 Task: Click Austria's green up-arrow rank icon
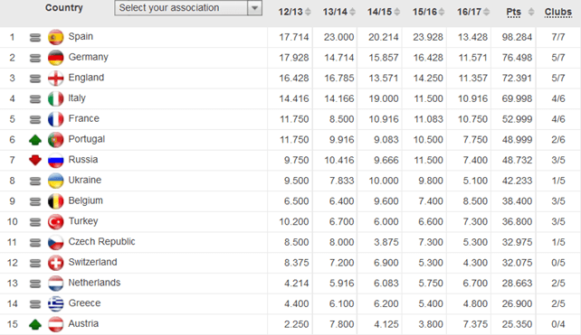coord(35,324)
